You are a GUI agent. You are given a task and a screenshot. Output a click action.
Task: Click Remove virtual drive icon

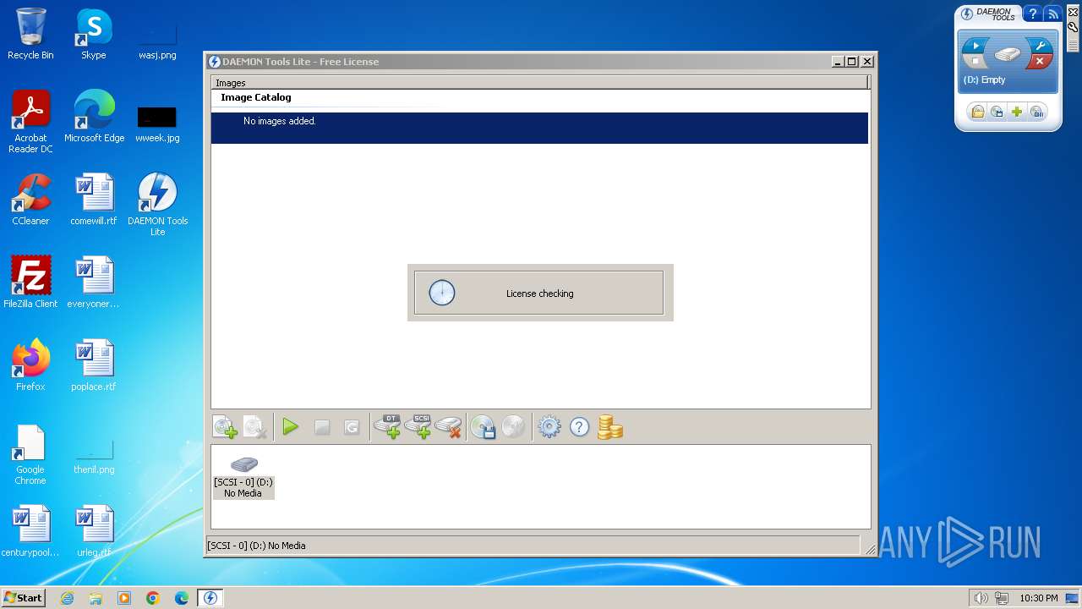coord(449,427)
